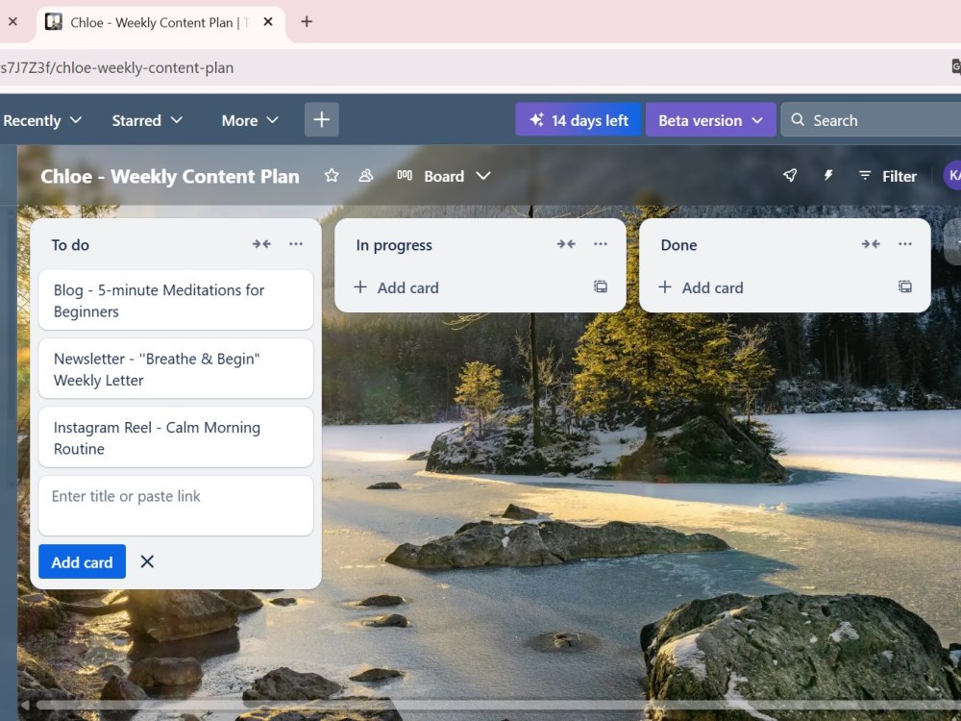Focus the Search field

[x=871, y=120]
